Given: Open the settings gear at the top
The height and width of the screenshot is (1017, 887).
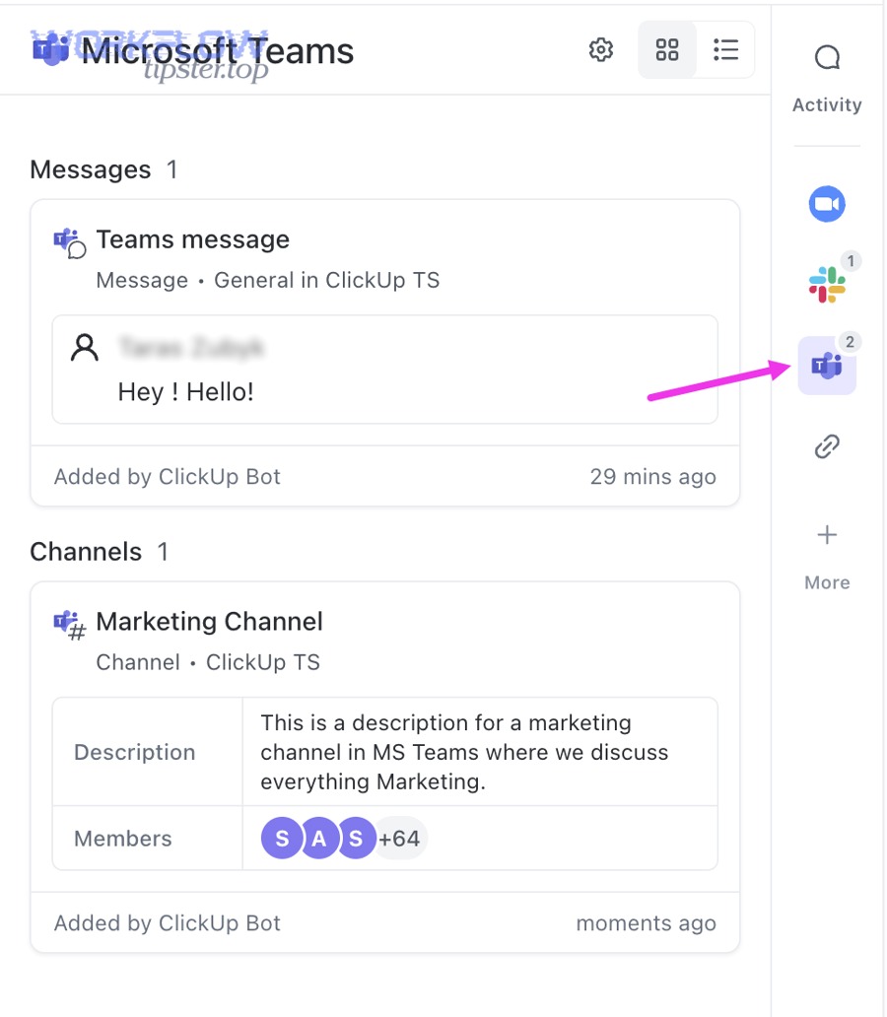Looking at the screenshot, I should [x=601, y=49].
